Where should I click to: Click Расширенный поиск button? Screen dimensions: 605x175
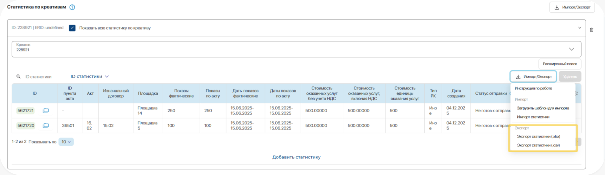coord(560,64)
